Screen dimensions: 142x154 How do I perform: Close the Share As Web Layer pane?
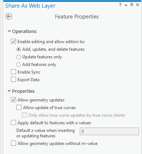pyautogui.click(x=138, y=5)
